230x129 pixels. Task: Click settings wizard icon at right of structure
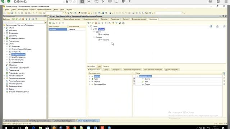(211, 27)
